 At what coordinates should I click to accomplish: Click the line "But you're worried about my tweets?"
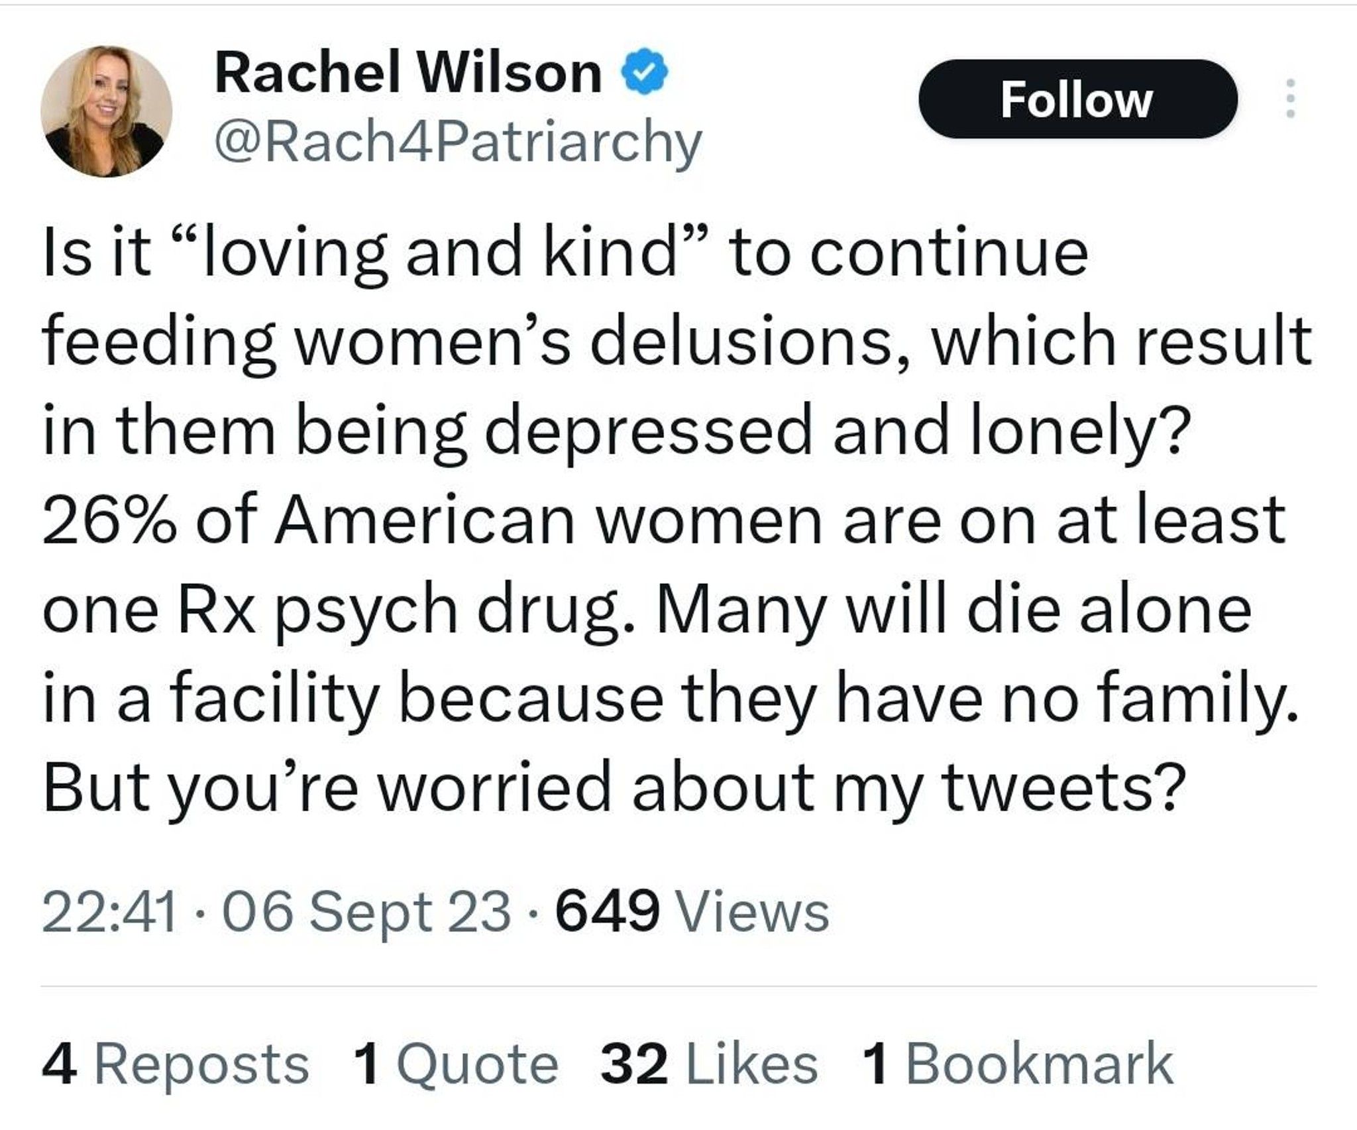click(x=614, y=789)
